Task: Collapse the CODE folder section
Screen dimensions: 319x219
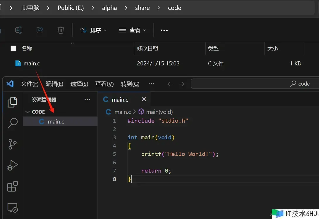Action: coord(28,112)
